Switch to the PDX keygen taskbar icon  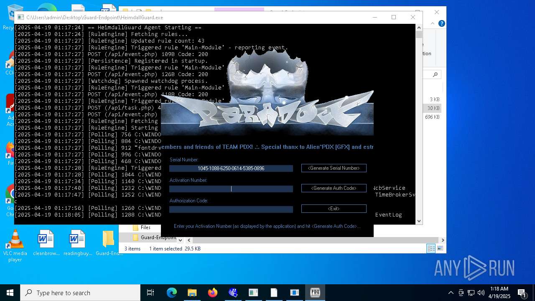click(315, 293)
